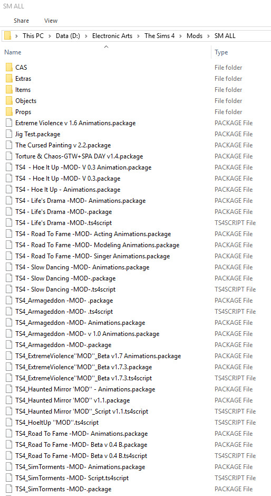Select TS4_SimTorments -MOD-.package
Screen dimensions: 271x496
click(x=63, y=489)
